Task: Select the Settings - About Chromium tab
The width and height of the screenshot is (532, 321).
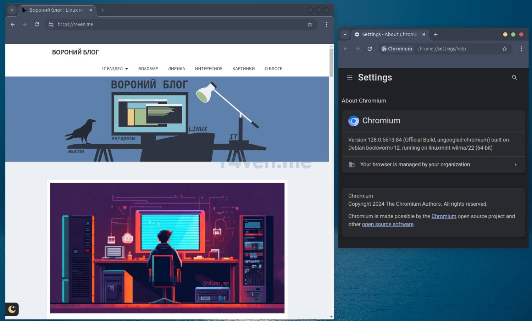Action: (x=389, y=34)
